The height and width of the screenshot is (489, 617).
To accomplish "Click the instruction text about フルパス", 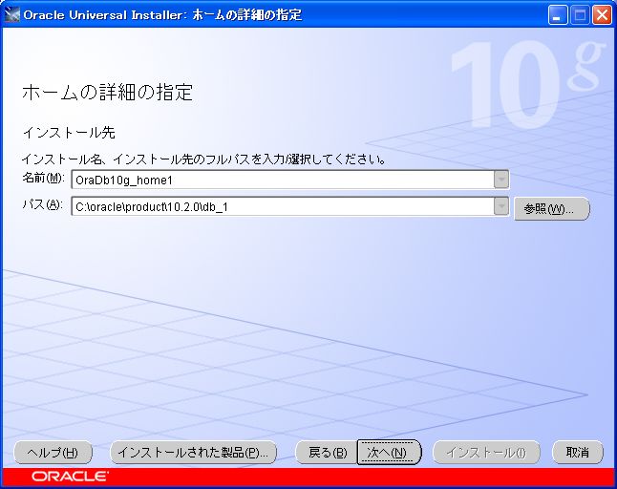I will coord(203,159).
